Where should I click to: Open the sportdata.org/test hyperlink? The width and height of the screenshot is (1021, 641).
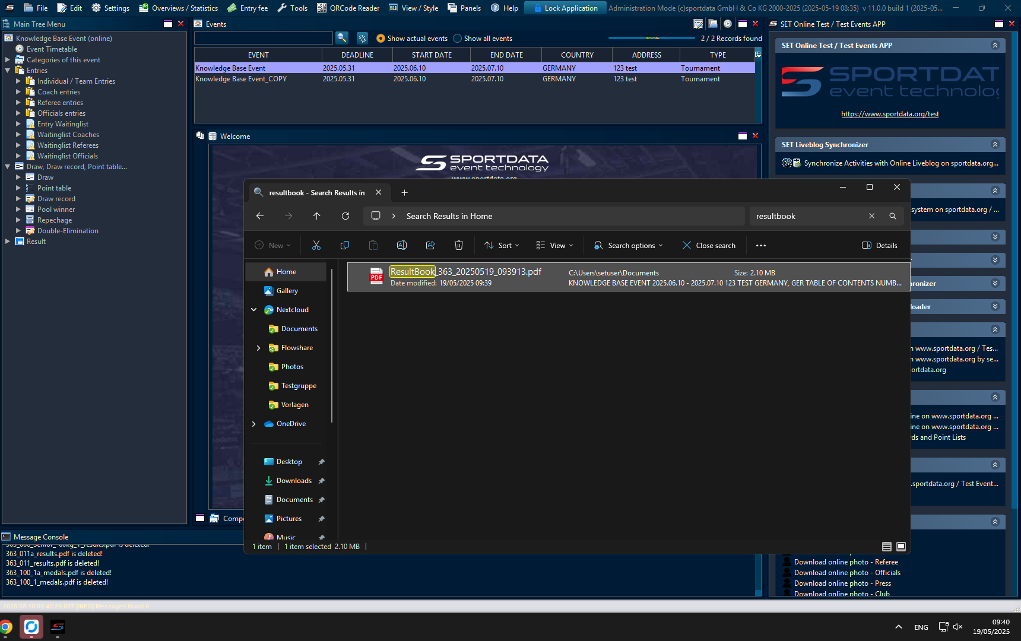click(x=890, y=114)
